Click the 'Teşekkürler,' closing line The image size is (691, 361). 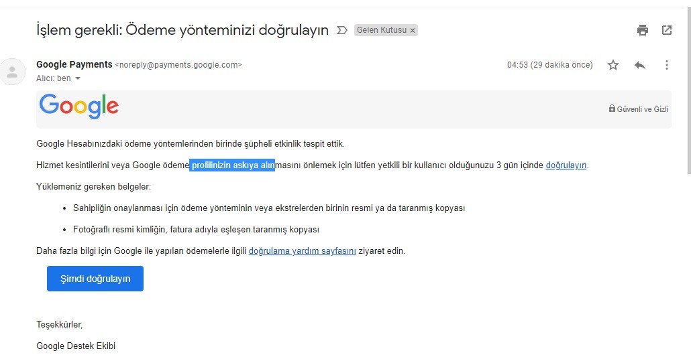(x=60, y=325)
